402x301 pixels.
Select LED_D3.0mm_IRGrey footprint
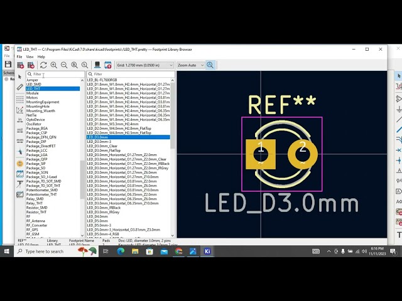tap(103, 212)
